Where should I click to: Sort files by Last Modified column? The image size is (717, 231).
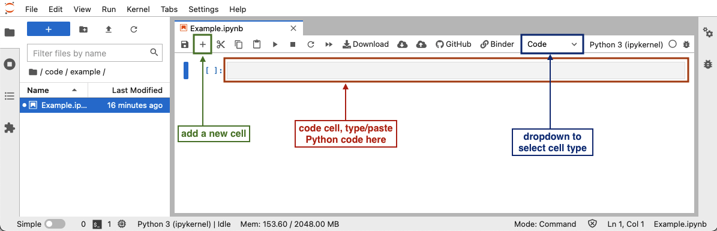pos(129,90)
